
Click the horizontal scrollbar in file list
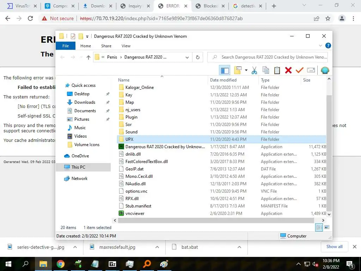216,220
